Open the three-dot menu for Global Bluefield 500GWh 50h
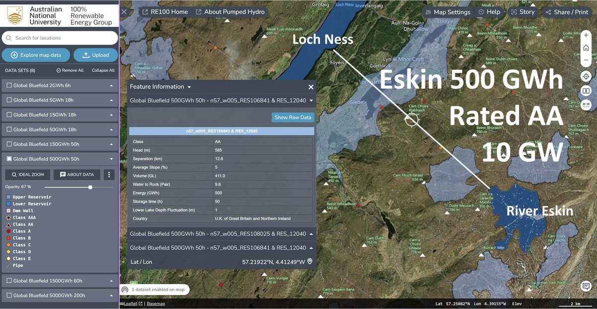This screenshot has height=309, width=597. point(108,174)
